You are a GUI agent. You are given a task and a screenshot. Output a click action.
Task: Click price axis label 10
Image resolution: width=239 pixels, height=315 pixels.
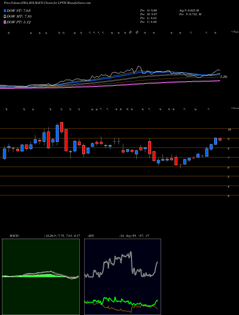tap(229, 130)
